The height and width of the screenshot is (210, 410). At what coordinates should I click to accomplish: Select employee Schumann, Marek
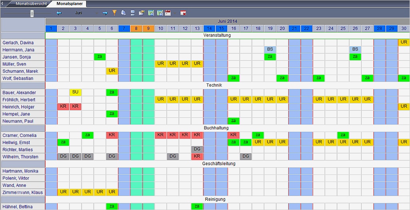click(23, 71)
